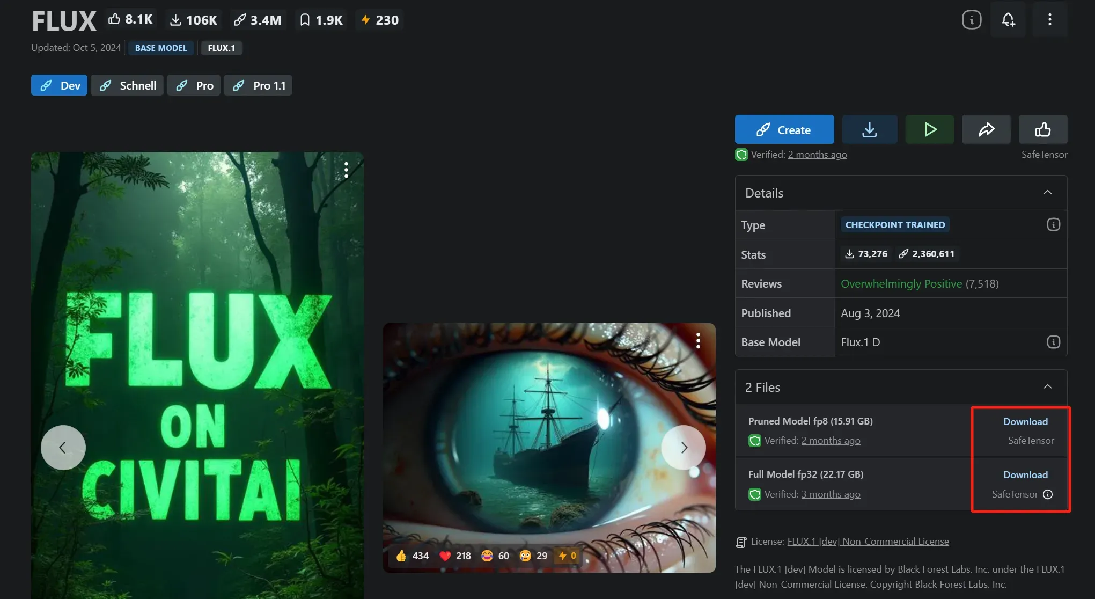Image resolution: width=1095 pixels, height=599 pixels.
Task: Click the Overwhelmingly Positive reviews link
Action: 901,283
